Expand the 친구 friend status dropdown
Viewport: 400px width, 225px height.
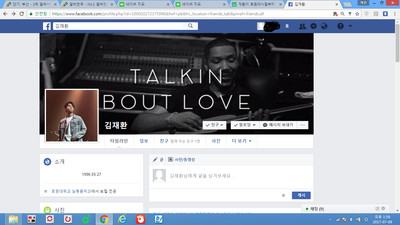215,125
